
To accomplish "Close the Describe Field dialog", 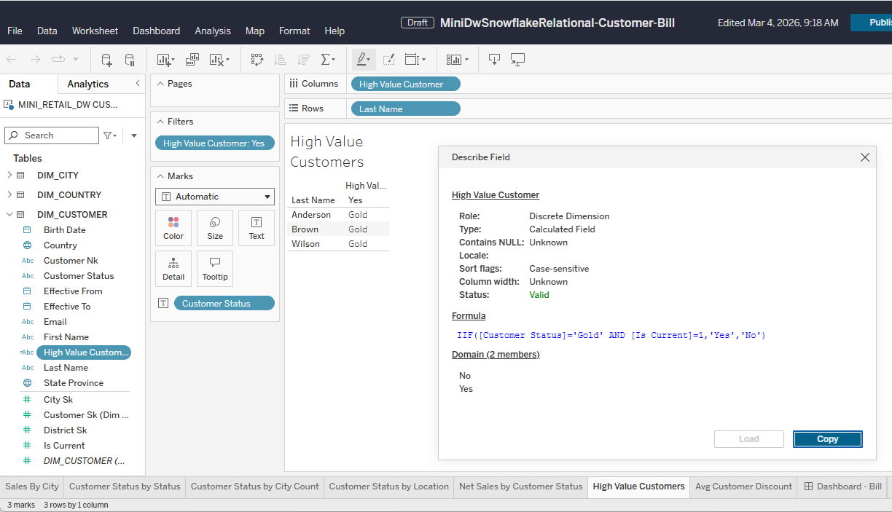I will pos(864,157).
